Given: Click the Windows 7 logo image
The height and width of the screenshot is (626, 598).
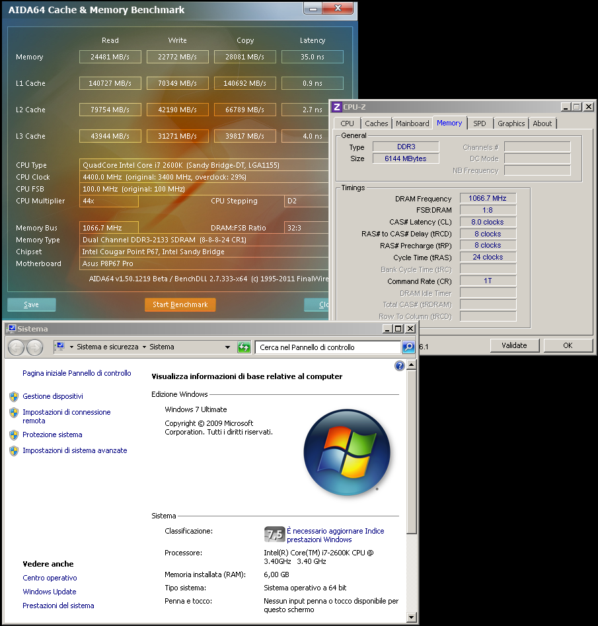Looking at the screenshot, I should 347,452.
